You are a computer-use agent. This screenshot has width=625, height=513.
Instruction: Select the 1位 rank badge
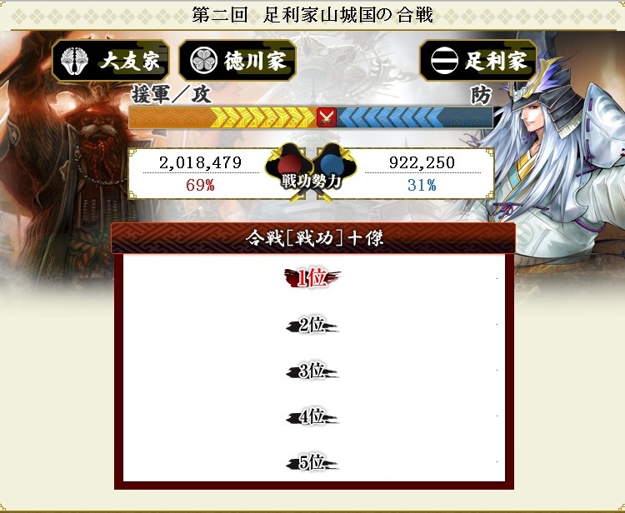(312, 278)
